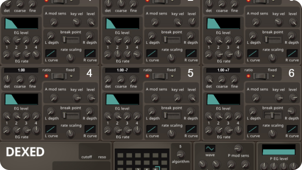Image resolution: width=302 pixels, height=170 pixels.
Task: Click operator 4 detune knob
Action: coord(7,79)
